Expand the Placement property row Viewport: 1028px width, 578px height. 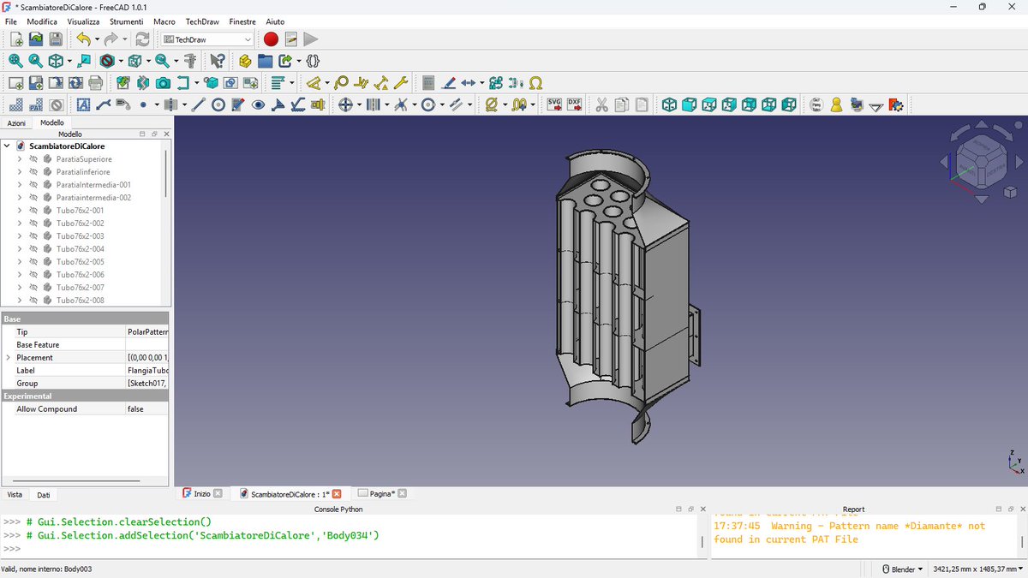click(x=9, y=358)
